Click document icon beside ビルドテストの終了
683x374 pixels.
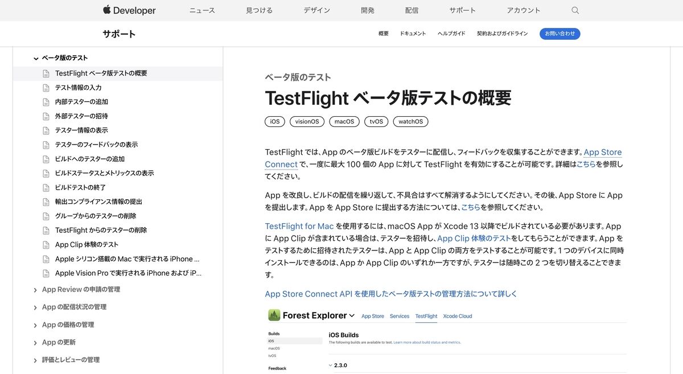point(46,187)
